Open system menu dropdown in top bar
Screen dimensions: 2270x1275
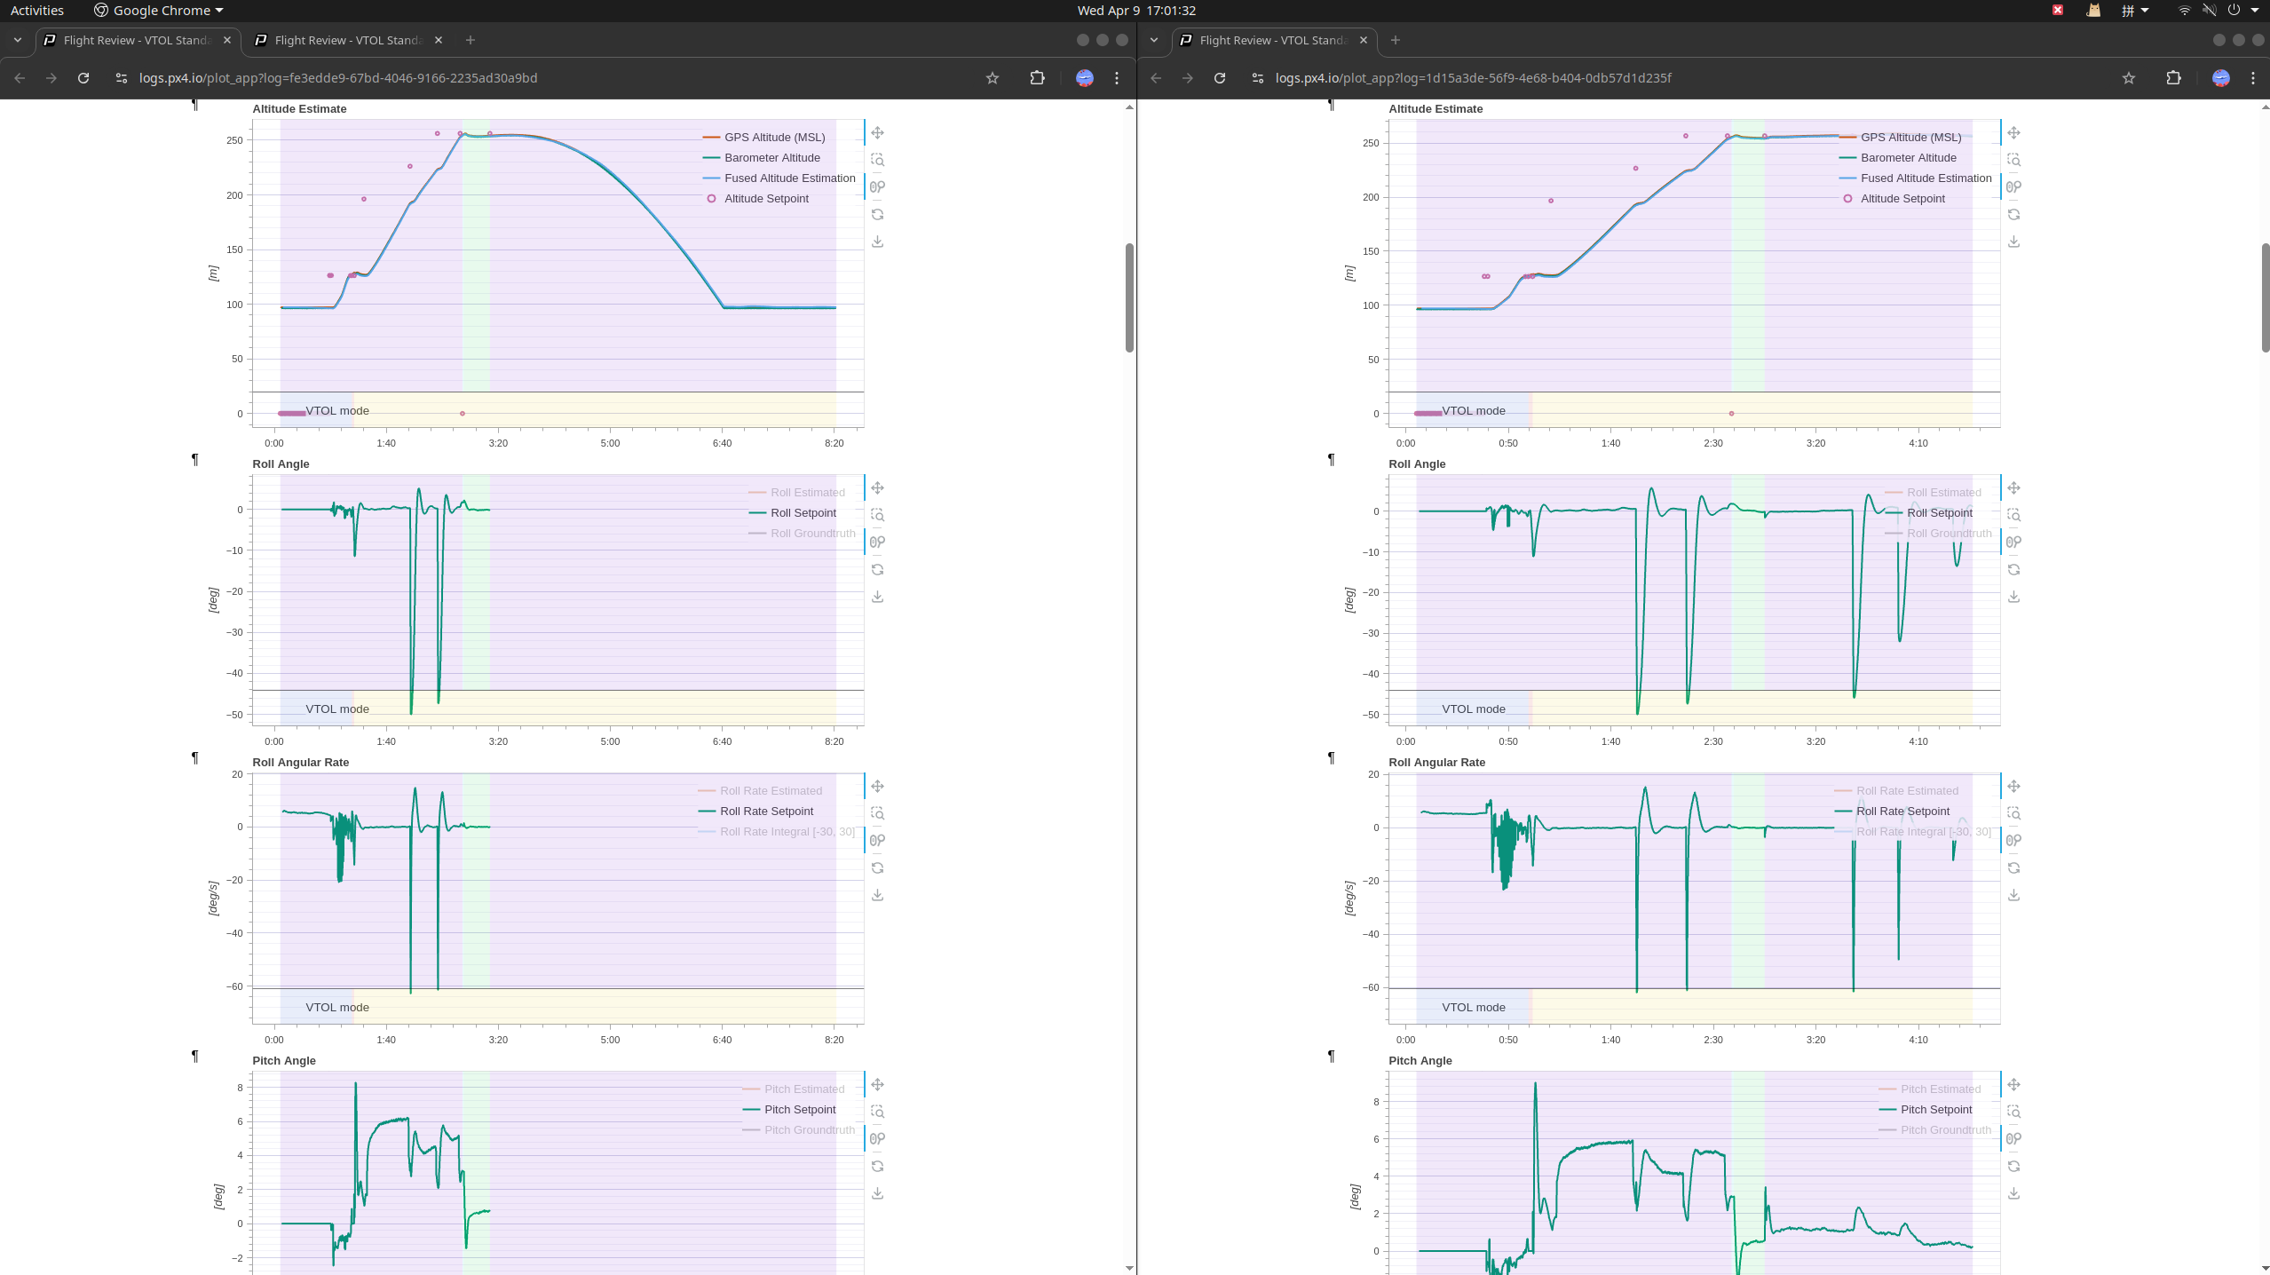[2255, 11]
